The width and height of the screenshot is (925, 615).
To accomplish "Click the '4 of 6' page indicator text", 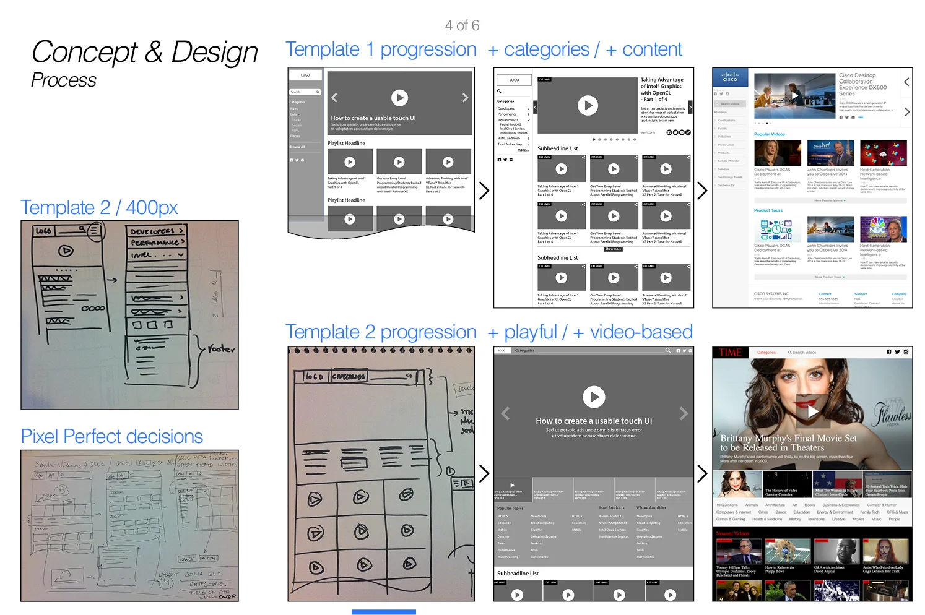I will click(462, 25).
